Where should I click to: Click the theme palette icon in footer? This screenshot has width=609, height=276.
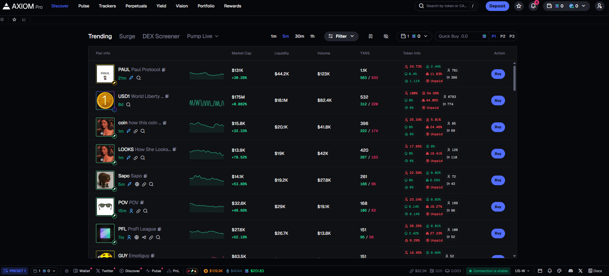pyautogui.click(x=559, y=271)
